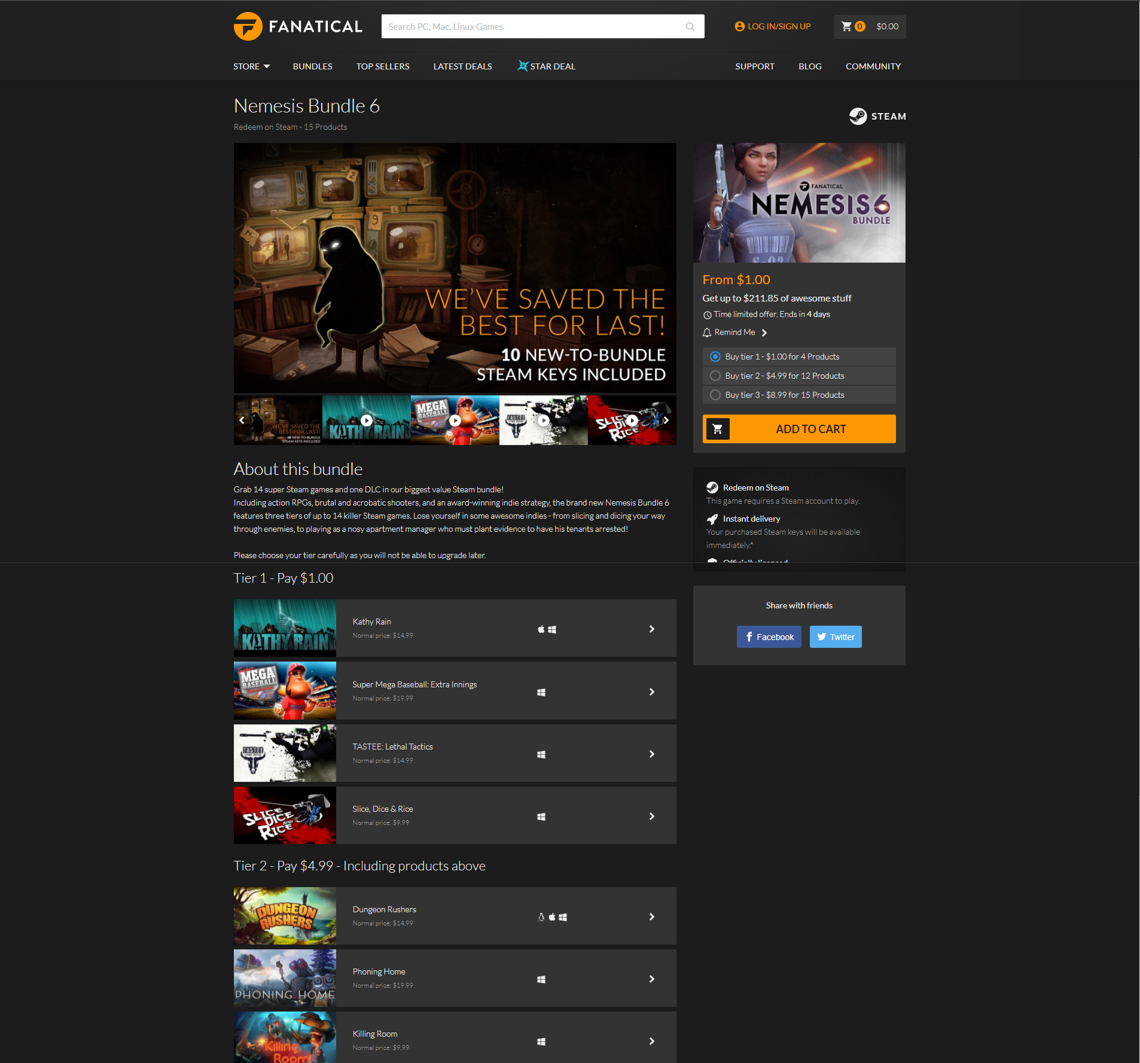Expand Slice, Dice & Rice row chevron
This screenshot has height=1063, width=1140.
(652, 816)
